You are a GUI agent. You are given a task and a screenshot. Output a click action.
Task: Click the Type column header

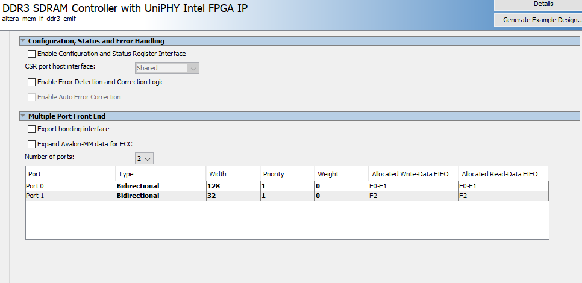161,174
